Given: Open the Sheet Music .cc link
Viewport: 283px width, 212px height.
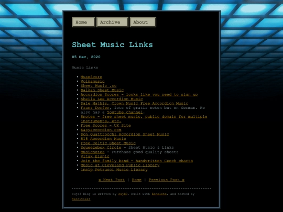Looking at the screenshot, I should coord(99,86).
